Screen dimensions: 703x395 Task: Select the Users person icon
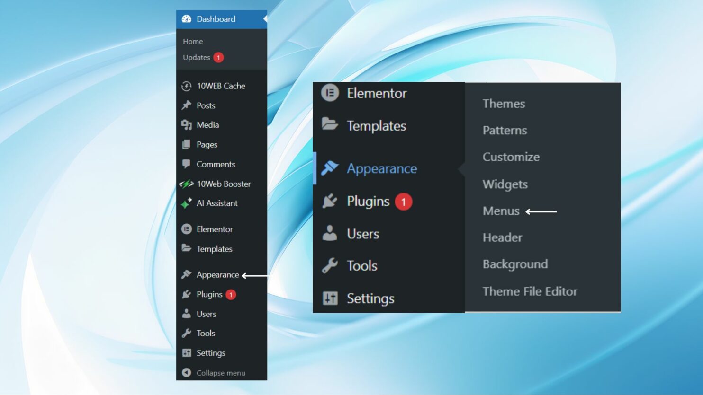tap(187, 314)
